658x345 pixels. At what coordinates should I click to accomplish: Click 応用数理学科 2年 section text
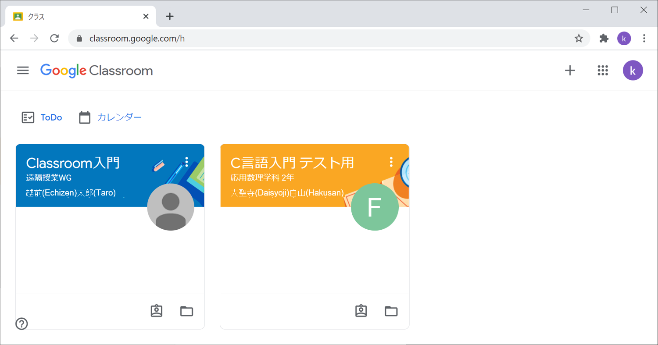point(262,178)
